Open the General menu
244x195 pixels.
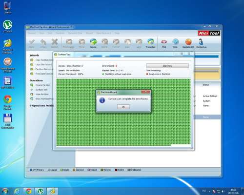click(32, 33)
